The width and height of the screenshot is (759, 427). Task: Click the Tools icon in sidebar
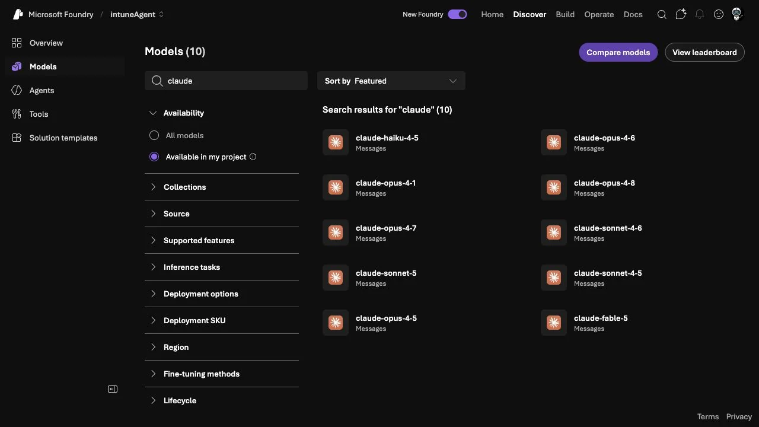point(17,114)
